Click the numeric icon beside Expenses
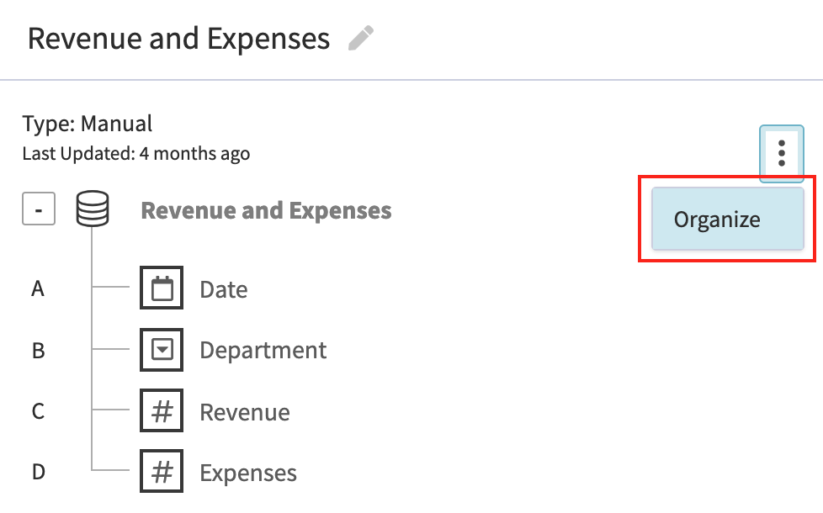The height and width of the screenshot is (513, 823). (x=161, y=472)
